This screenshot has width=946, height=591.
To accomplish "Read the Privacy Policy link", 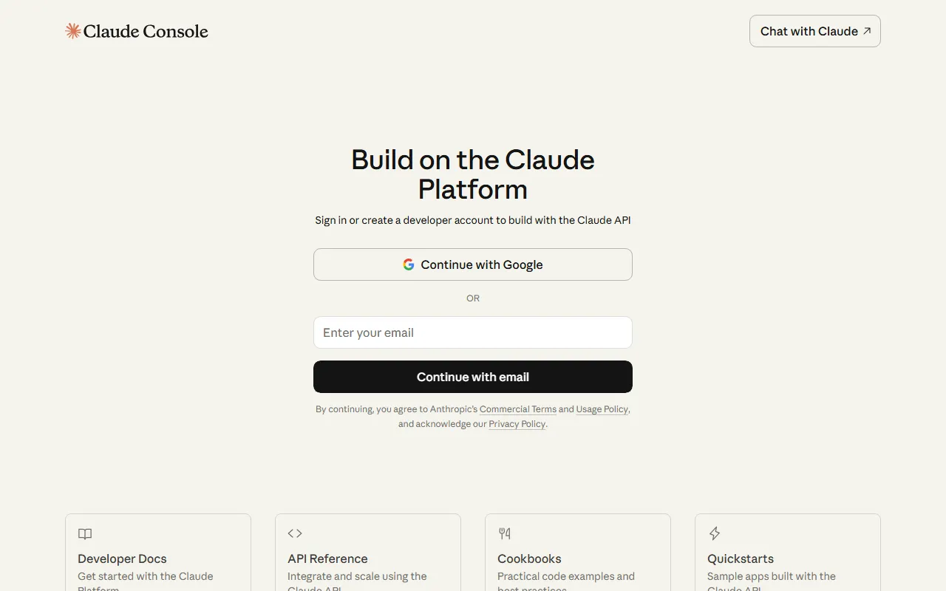I will [x=517, y=424].
